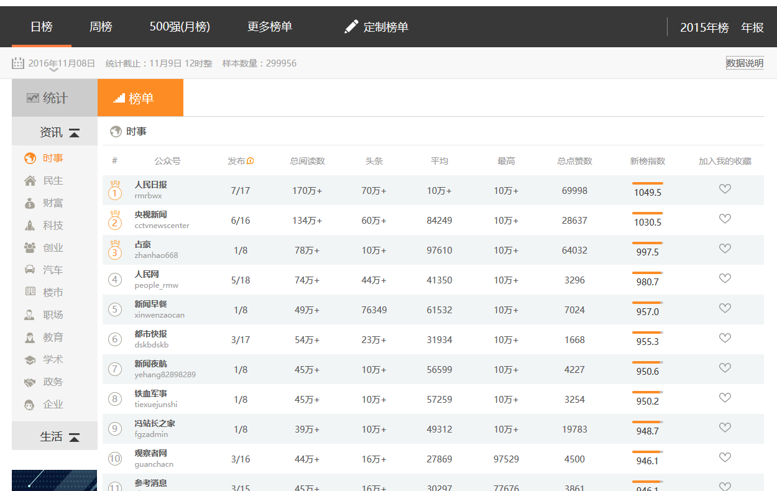Click the rank 7 circle for 新闻夜航
Screen dimensions: 777x491
[115, 369]
